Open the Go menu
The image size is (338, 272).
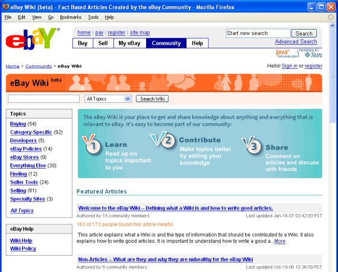click(x=51, y=17)
